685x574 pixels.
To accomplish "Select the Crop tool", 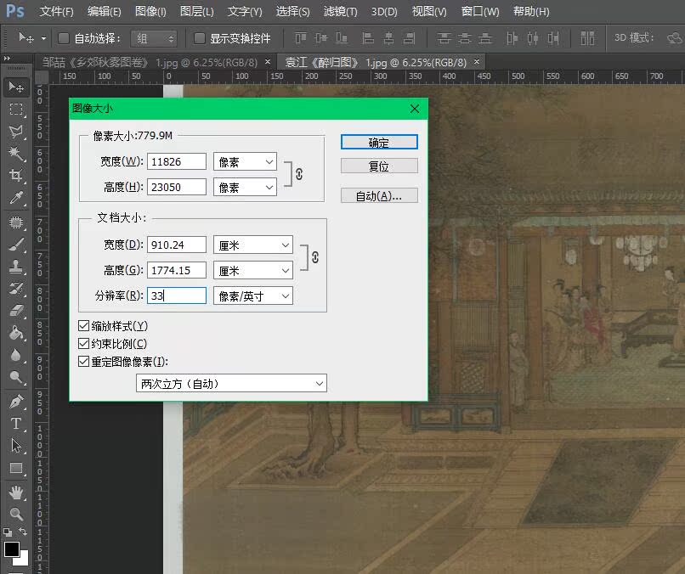I will click(16, 176).
